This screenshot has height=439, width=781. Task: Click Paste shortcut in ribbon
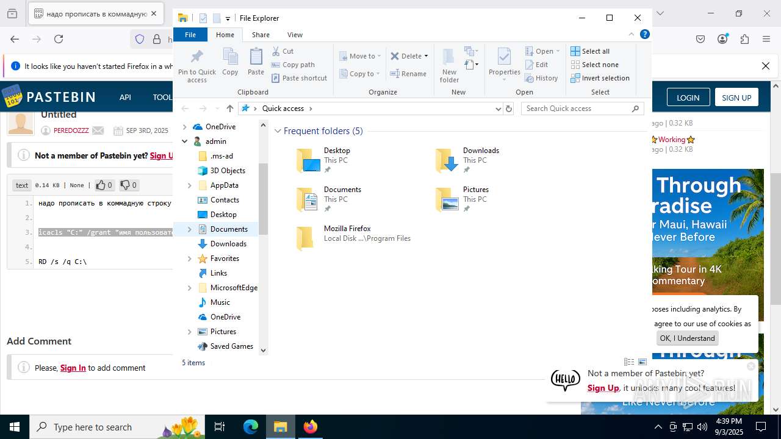coord(299,78)
